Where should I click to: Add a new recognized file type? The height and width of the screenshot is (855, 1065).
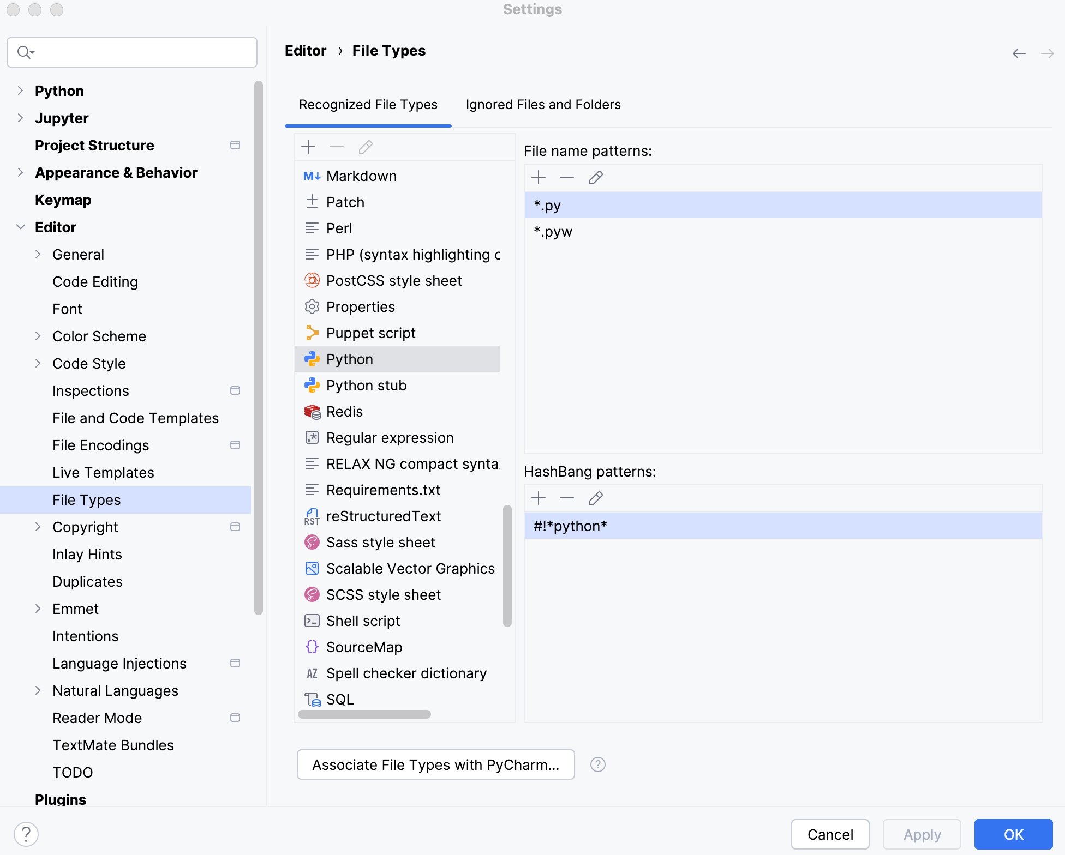(308, 147)
